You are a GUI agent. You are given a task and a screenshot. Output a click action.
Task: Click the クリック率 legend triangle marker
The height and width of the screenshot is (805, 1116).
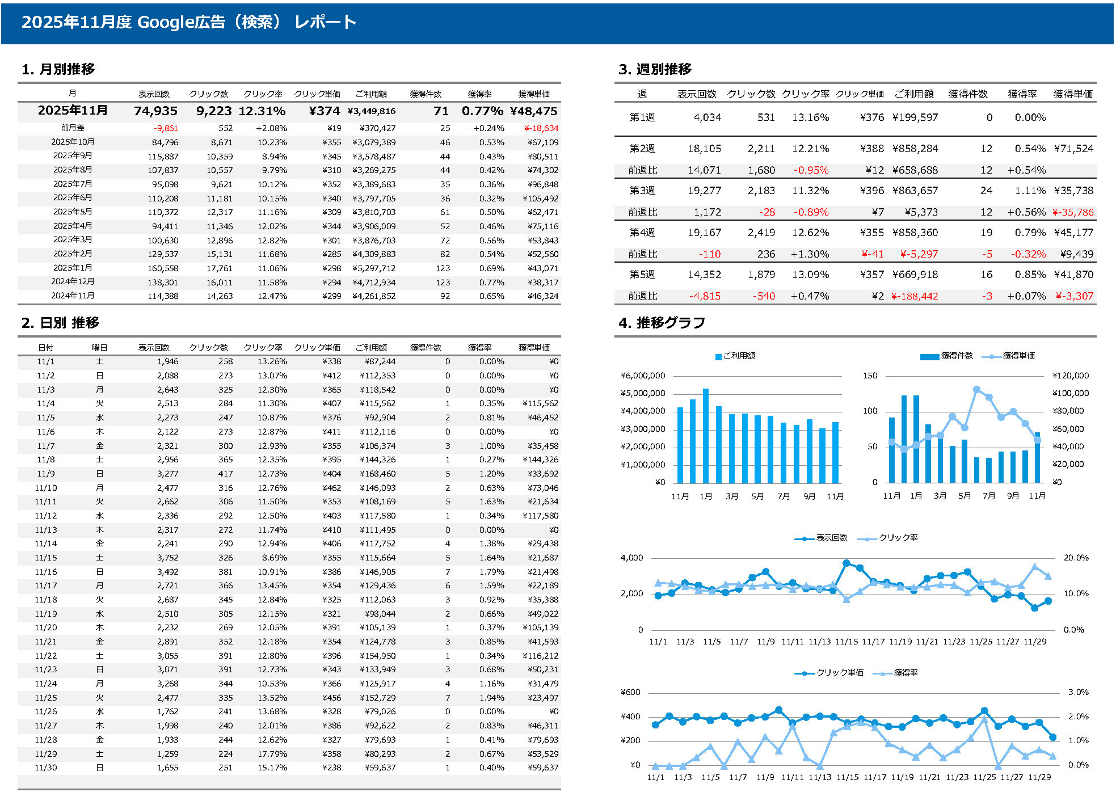(x=867, y=538)
